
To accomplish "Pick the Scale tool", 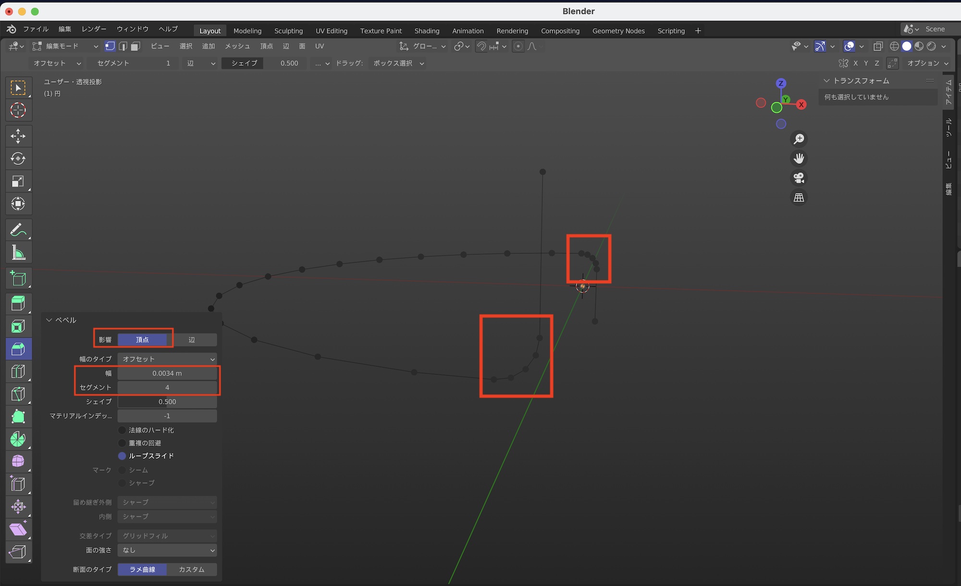I will coord(18,182).
